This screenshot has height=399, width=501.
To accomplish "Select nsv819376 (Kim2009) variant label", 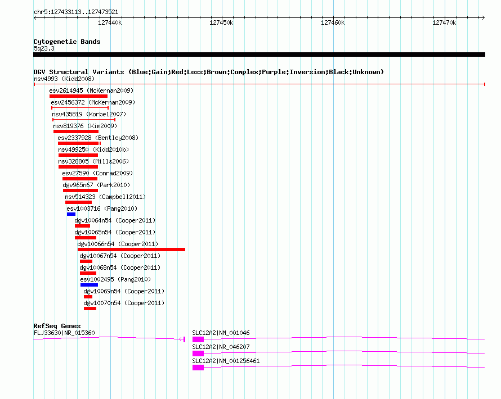I will point(85,126).
